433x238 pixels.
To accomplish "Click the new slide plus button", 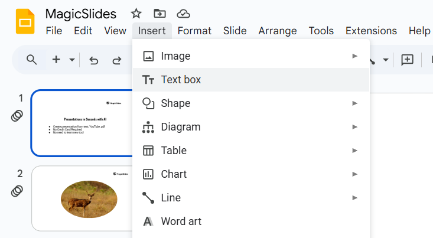I will (x=57, y=60).
